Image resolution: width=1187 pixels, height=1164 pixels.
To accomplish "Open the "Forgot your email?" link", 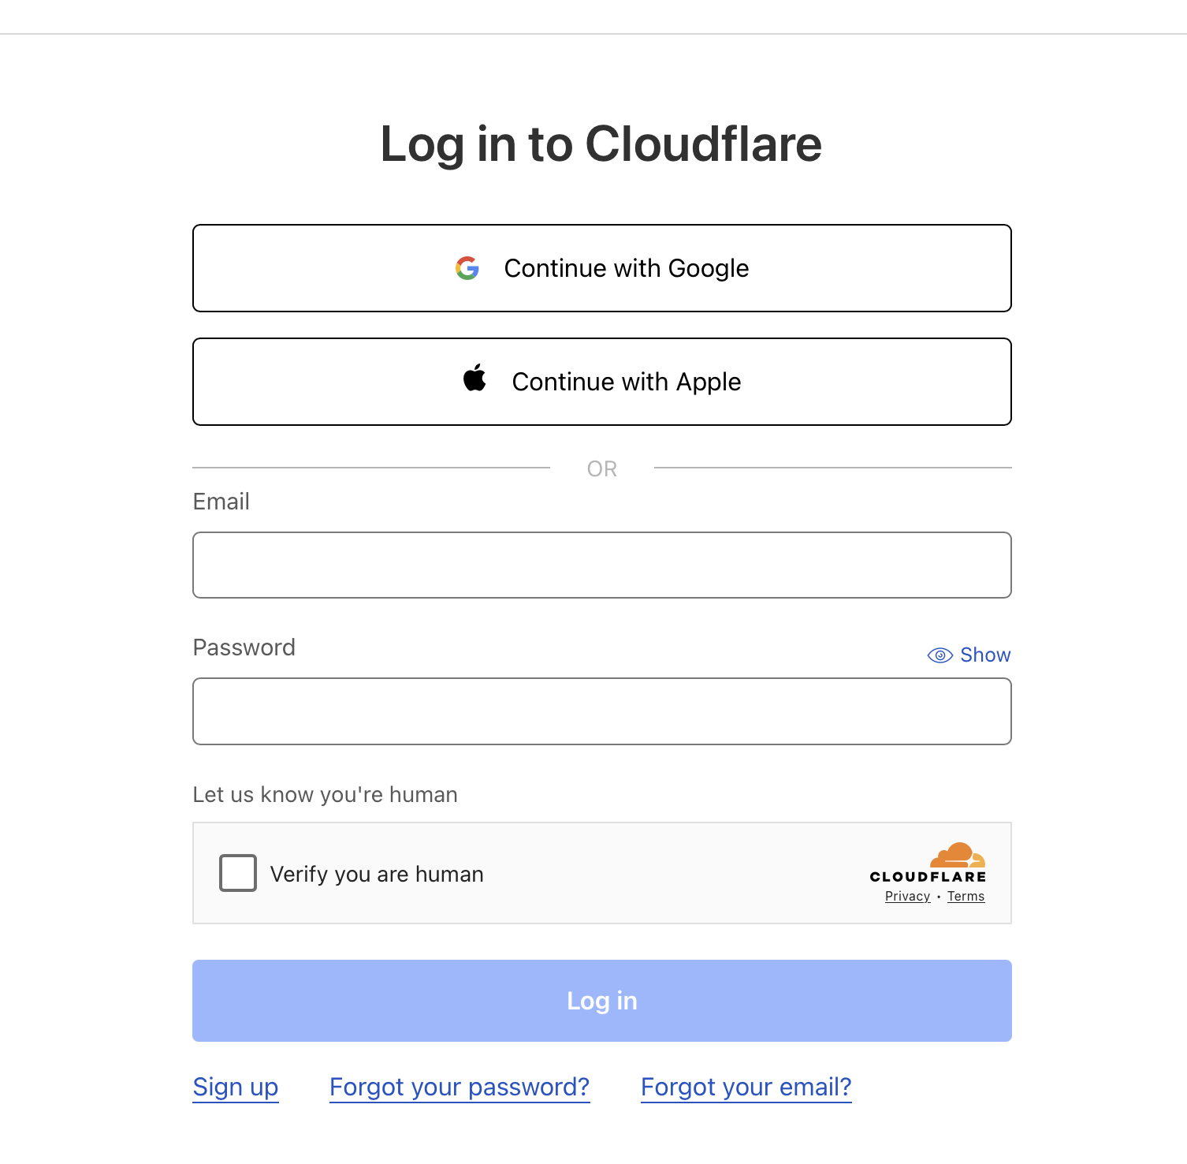I will point(746,1088).
